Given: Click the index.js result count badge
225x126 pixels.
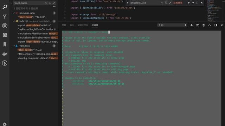Looking at the screenshot, I should (54, 21).
